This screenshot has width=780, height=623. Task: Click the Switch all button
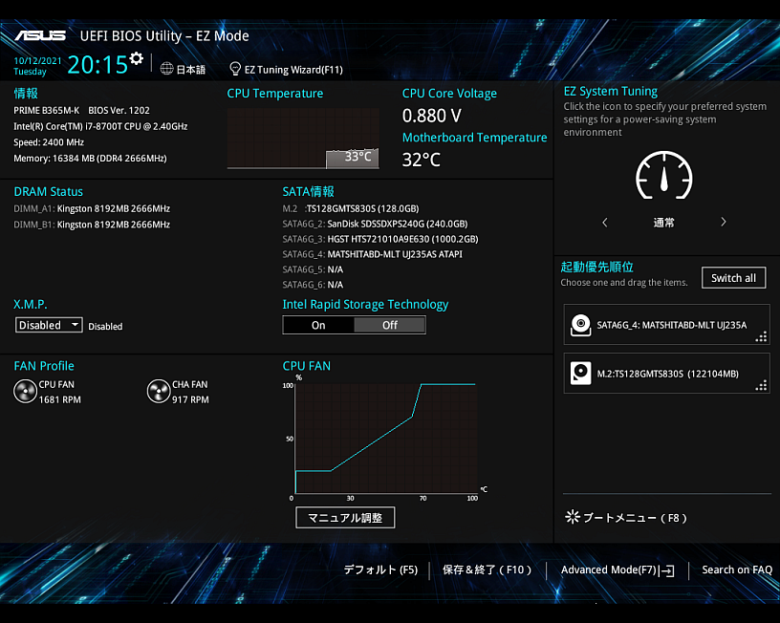[x=734, y=278]
